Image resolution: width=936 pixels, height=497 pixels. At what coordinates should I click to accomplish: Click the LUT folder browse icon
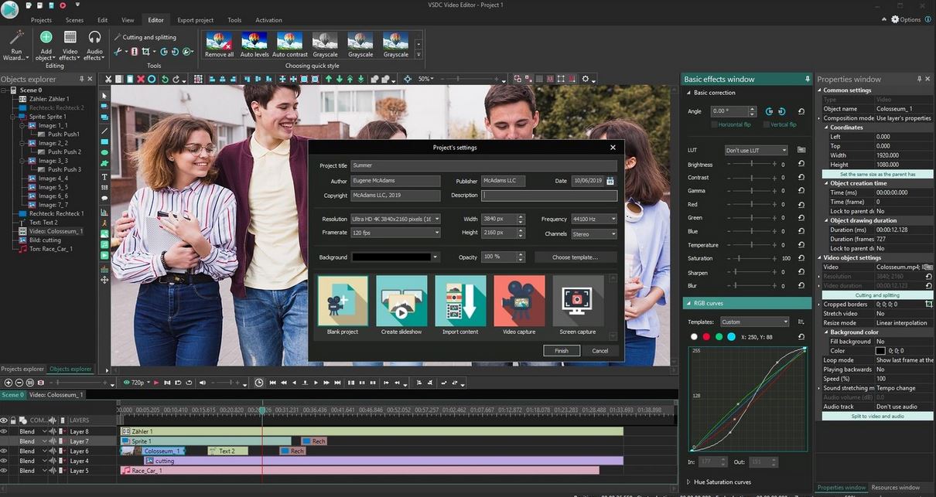801,150
